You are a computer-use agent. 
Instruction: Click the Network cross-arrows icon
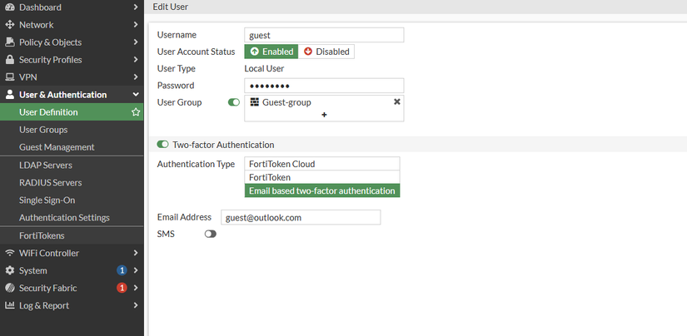click(x=10, y=25)
